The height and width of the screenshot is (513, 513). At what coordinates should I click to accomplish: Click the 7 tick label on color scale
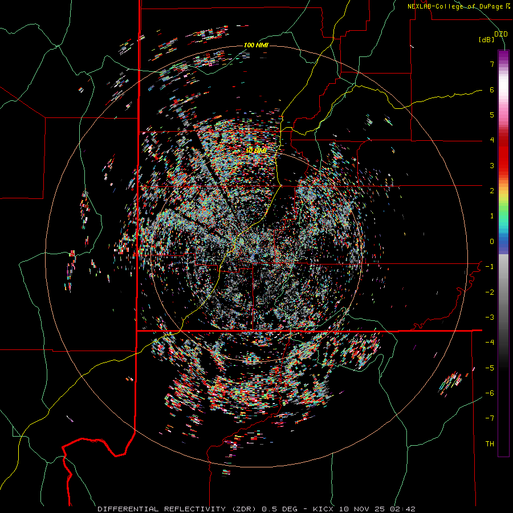(492, 64)
